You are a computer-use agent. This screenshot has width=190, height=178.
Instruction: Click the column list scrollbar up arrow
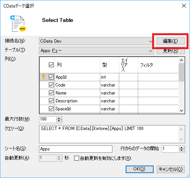click(x=182, y=60)
